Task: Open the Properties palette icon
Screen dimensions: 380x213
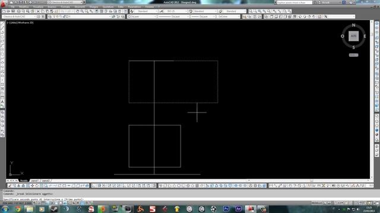Action: click(x=97, y=11)
